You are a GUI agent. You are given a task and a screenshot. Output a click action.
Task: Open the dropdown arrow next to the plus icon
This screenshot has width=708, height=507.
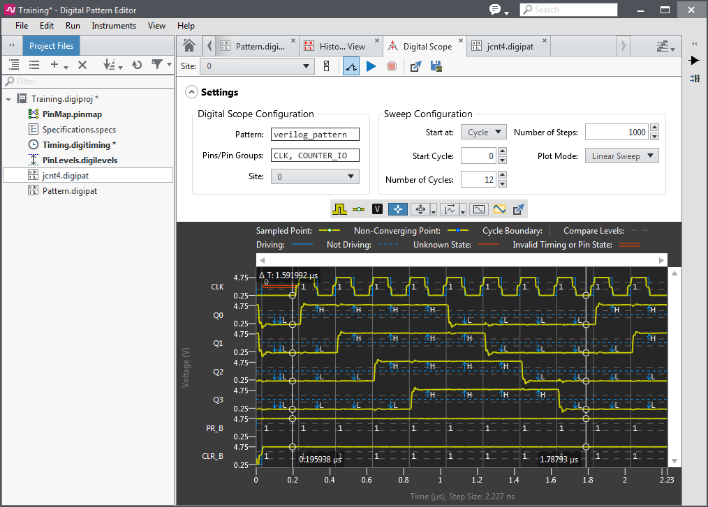(66, 67)
